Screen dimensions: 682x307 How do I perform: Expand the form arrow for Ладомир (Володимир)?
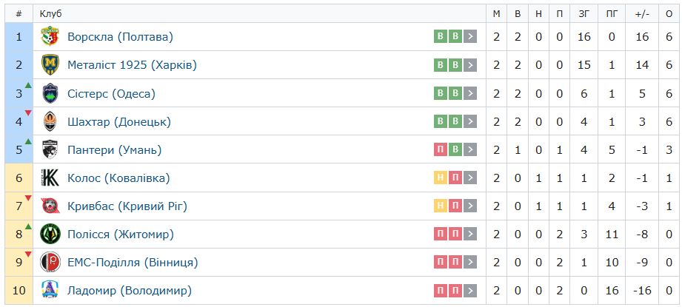pyautogui.click(x=469, y=291)
